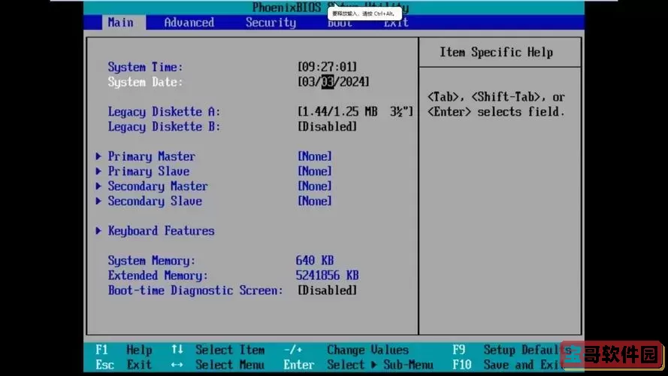Screen dimensions: 668x376
Task: Toggle Legacy Diskette B Disabled setting
Action: click(328, 126)
